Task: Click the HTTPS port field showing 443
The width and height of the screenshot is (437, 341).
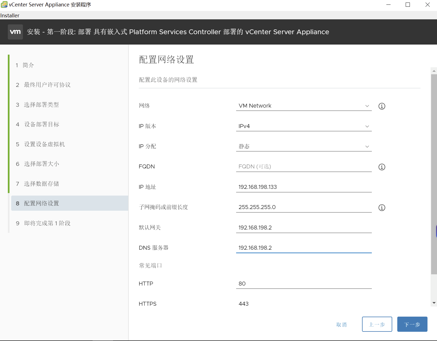Action: [x=304, y=304]
